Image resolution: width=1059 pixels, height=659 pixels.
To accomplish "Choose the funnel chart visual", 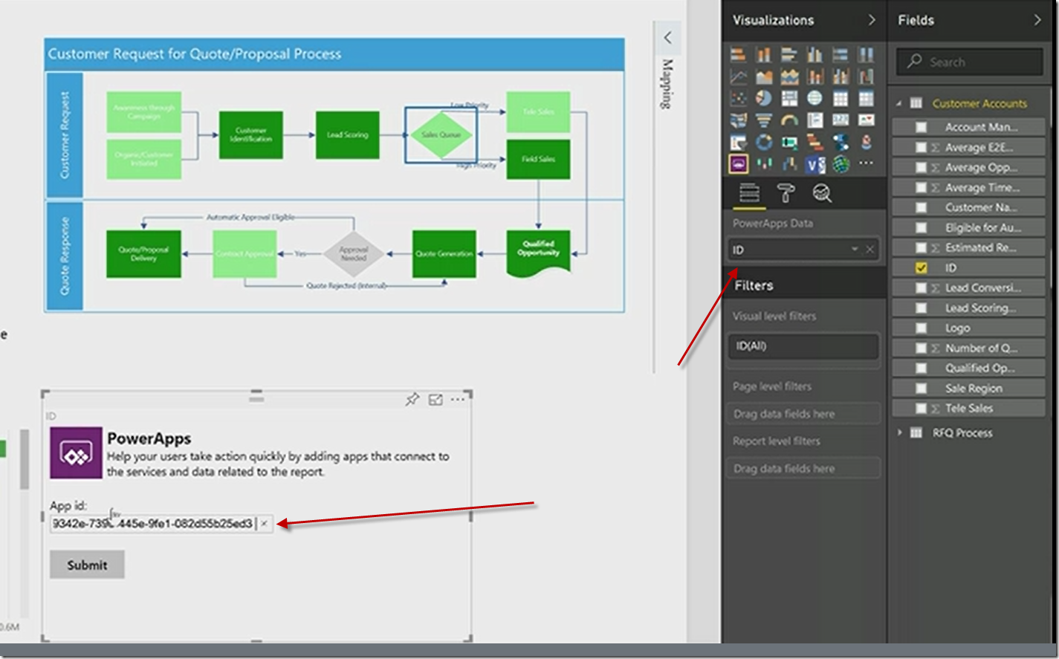I will click(x=764, y=120).
